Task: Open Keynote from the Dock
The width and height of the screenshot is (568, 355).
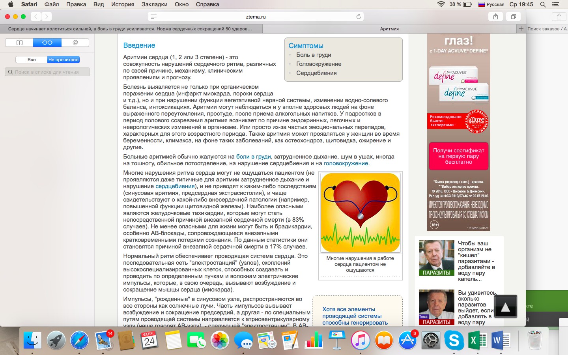Action: coord(337,340)
